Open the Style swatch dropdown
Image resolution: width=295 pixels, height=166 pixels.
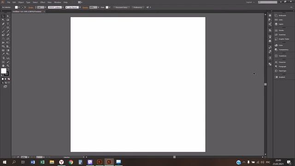(110, 7)
